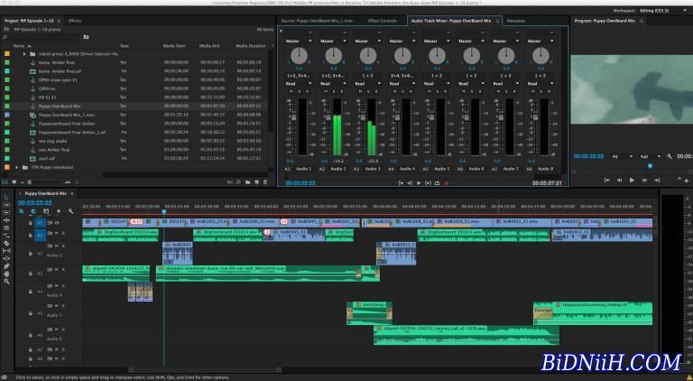This screenshot has width=693, height=381.
Task: Click Audio 1 pan knob in mixer
Action: [x=300, y=56]
